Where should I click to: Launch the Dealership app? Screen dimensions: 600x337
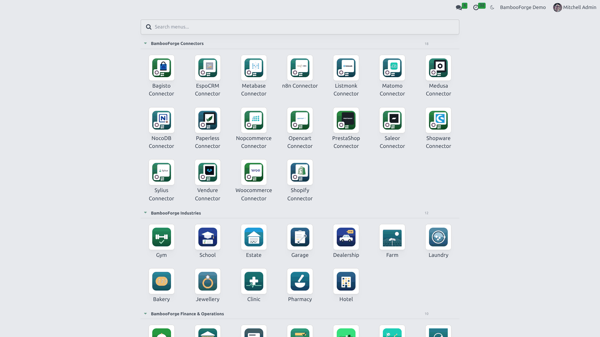346,237
